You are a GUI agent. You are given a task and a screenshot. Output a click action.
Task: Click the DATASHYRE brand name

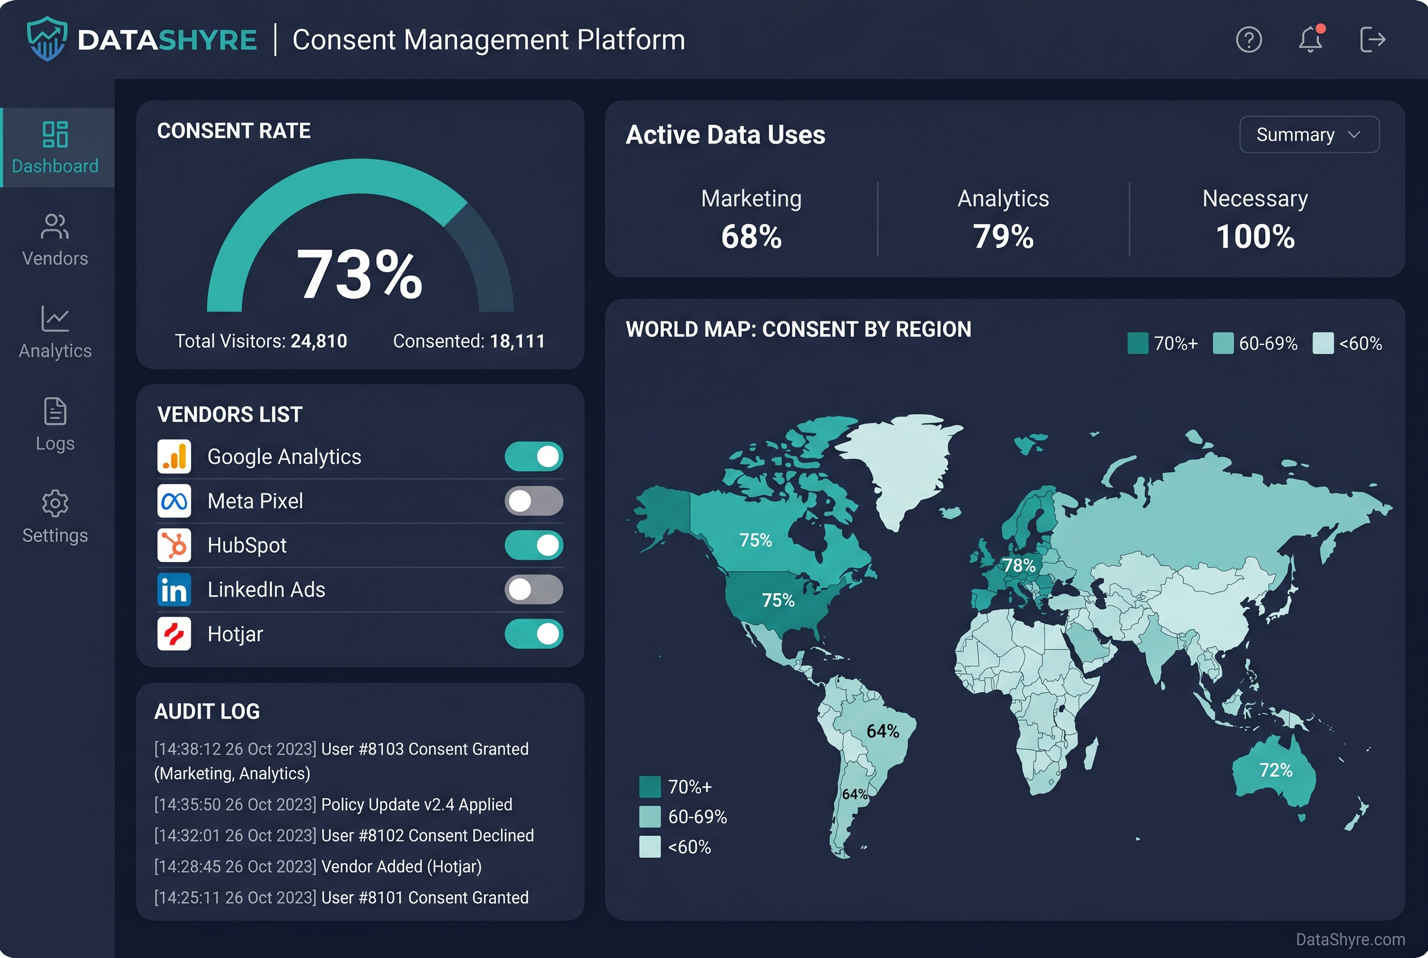click(167, 40)
